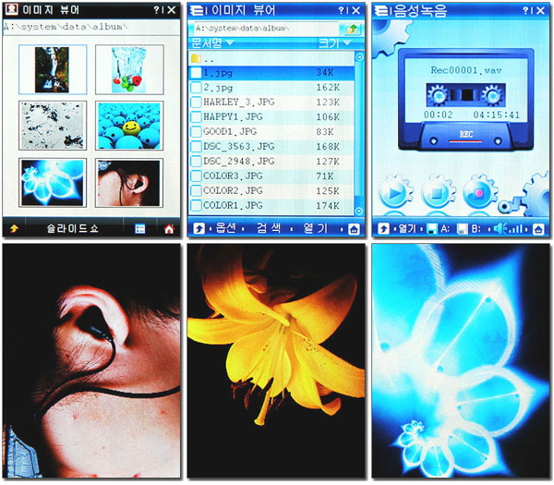Viewport: 554px width, 485px height.
Task: Check the box for 1.jpg
Action: pyautogui.click(x=196, y=72)
